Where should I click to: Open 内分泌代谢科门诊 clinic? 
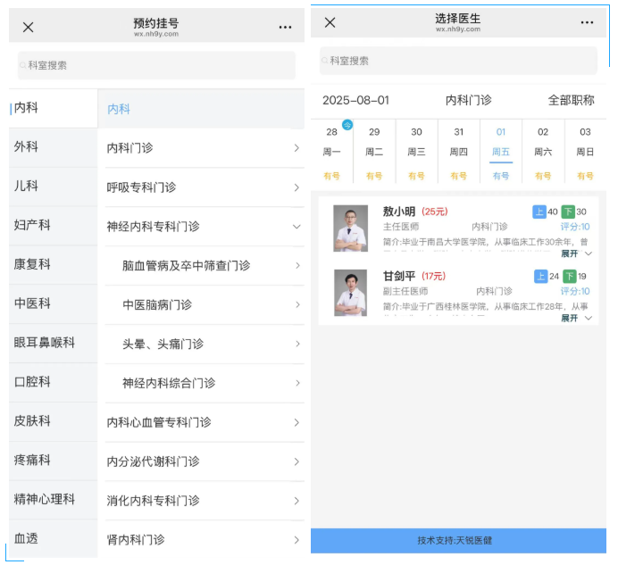203,461
